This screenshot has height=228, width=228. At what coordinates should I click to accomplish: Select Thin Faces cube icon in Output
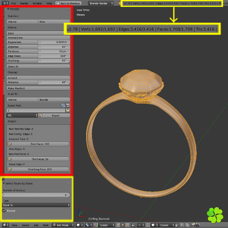point(10,159)
